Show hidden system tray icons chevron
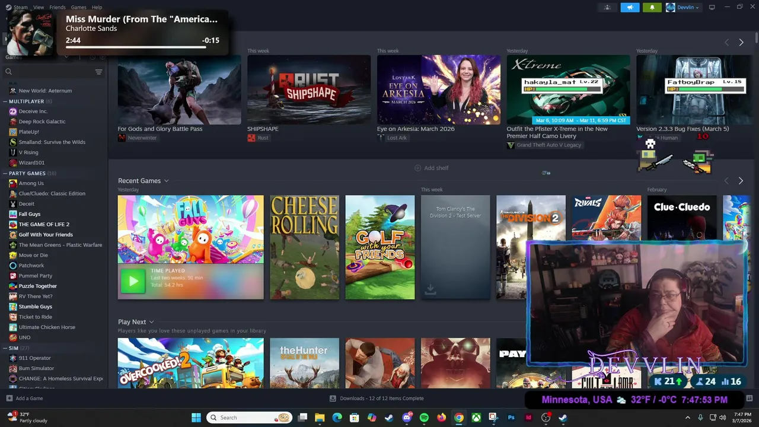Viewport: 759px width, 427px height. tap(688, 418)
